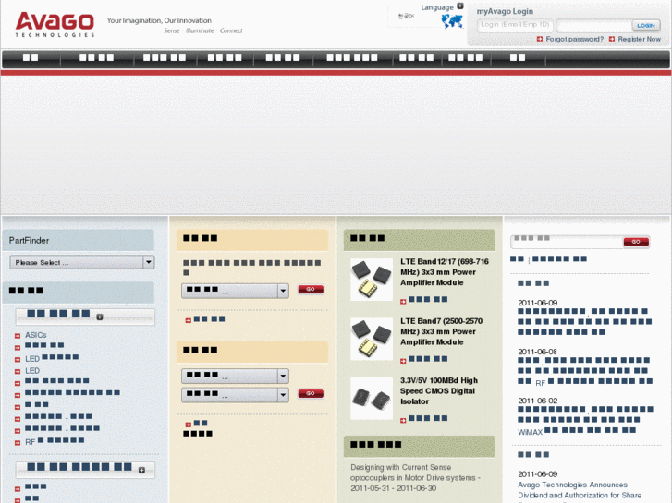Open the world map language selector
Viewport: 672px width, 503px height.
point(452,21)
